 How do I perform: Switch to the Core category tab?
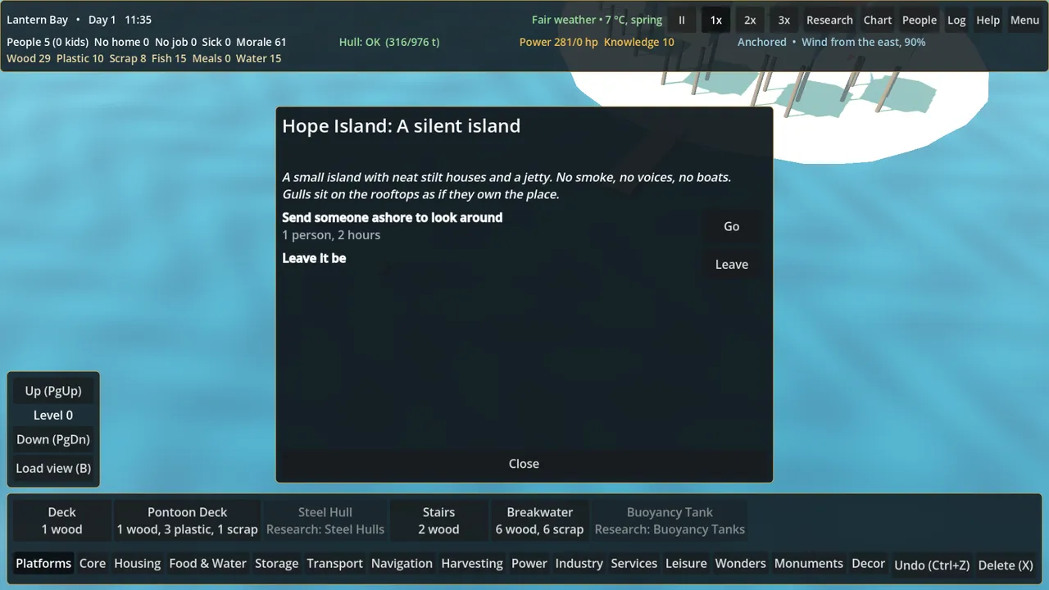coord(93,564)
